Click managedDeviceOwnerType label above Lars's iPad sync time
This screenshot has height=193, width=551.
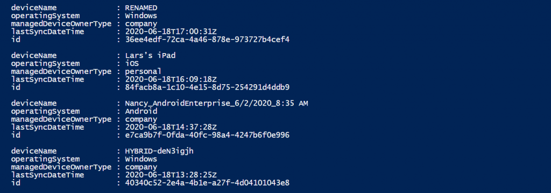click(x=61, y=71)
